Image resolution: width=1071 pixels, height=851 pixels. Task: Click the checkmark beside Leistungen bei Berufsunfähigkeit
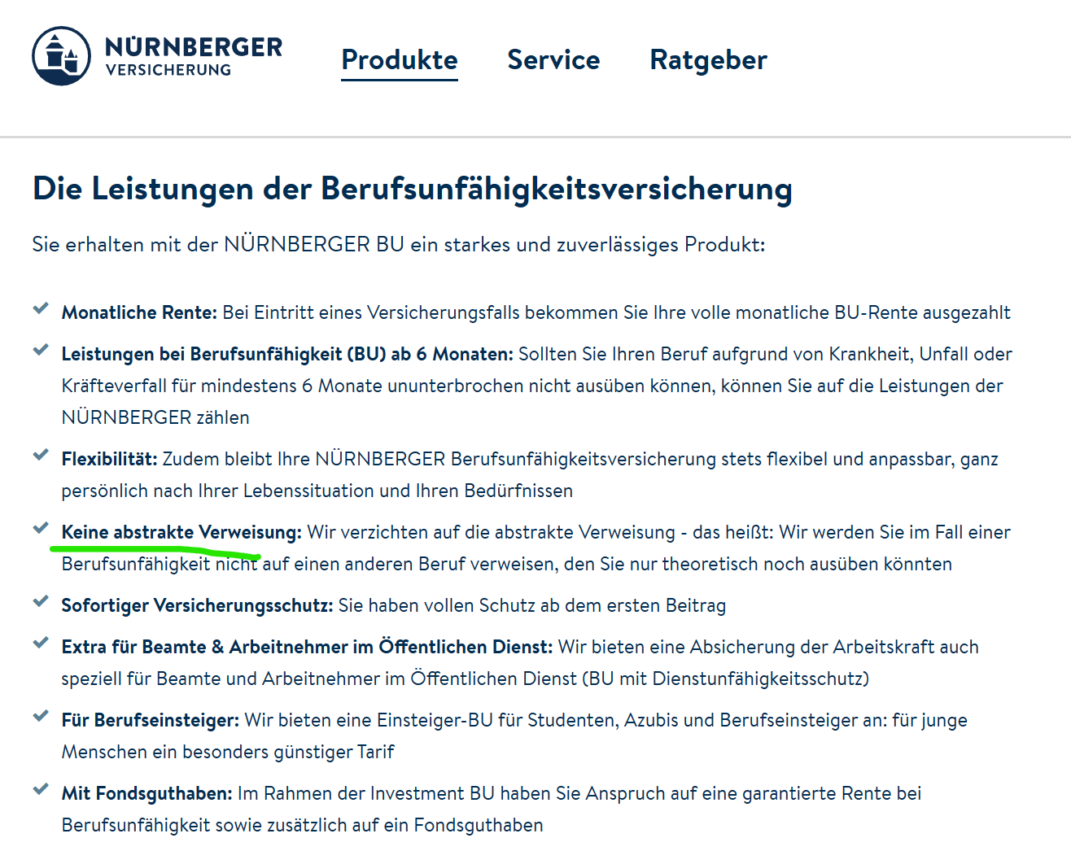[41, 351]
